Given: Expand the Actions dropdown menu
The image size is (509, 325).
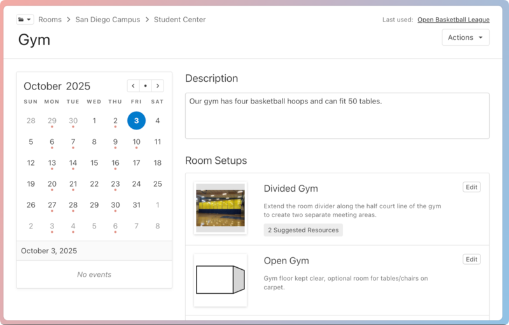Looking at the screenshot, I should click(x=466, y=37).
